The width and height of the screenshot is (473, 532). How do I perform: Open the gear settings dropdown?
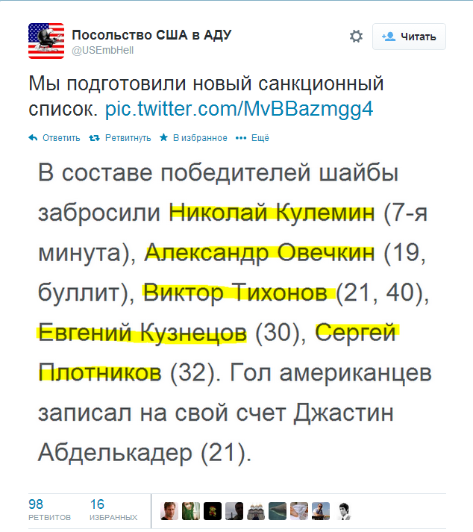pos(356,37)
